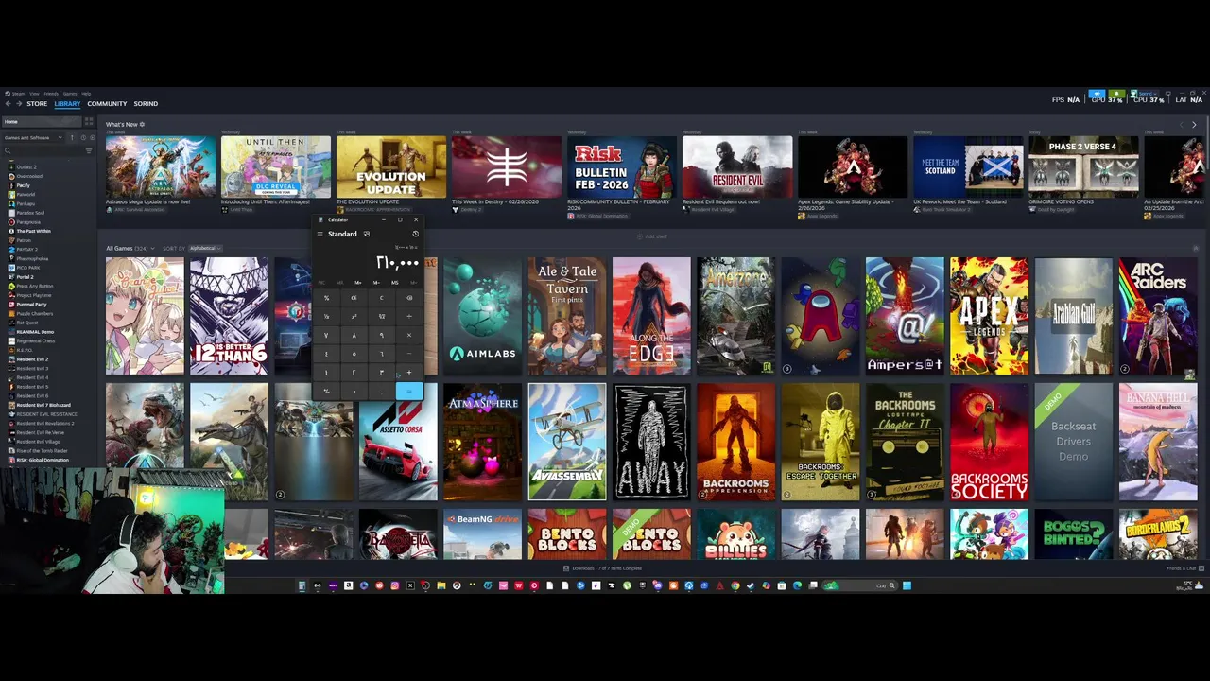
Task: Select the Apex Legends game tile
Action: tap(989, 316)
